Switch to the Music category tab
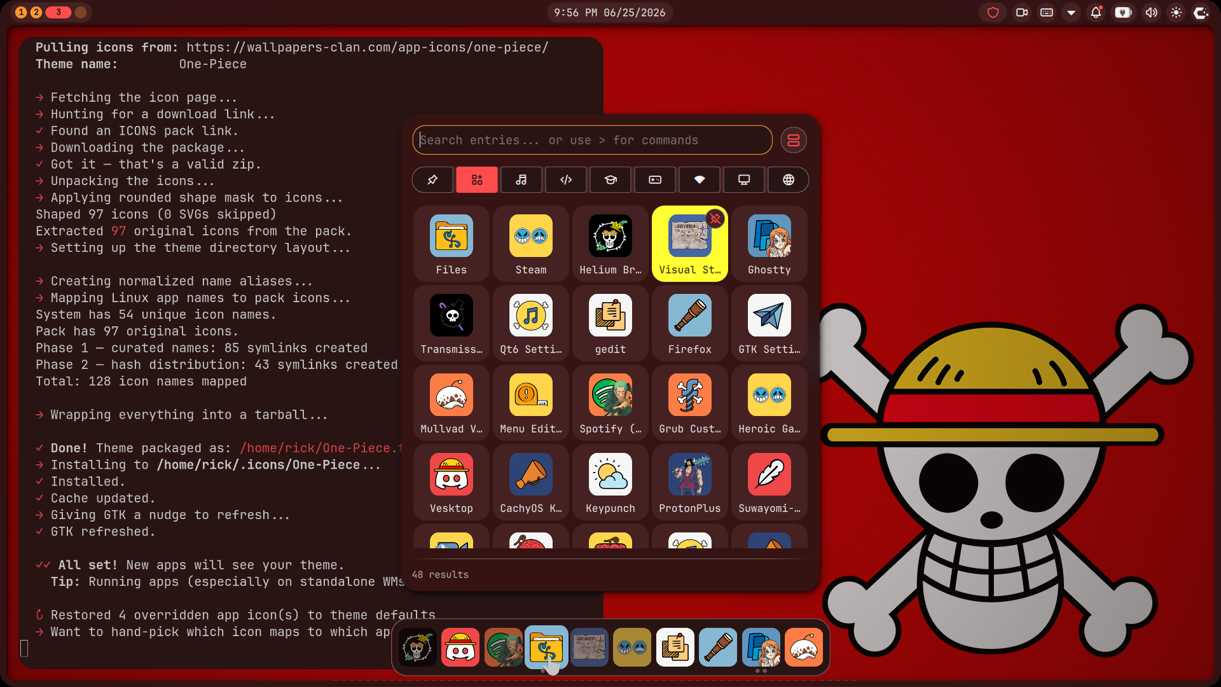The height and width of the screenshot is (687, 1221). click(521, 180)
